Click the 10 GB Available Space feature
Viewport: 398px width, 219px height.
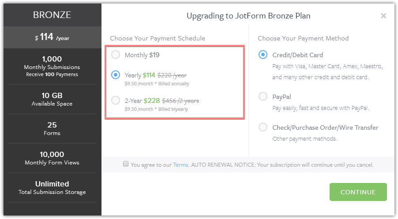(52, 99)
